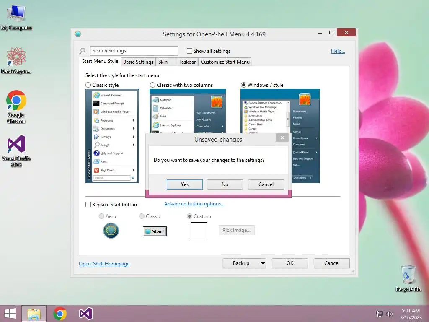Launch Visual Studio from the taskbar
The width and height of the screenshot is (429, 322).
pyautogui.click(x=85, y=314)
